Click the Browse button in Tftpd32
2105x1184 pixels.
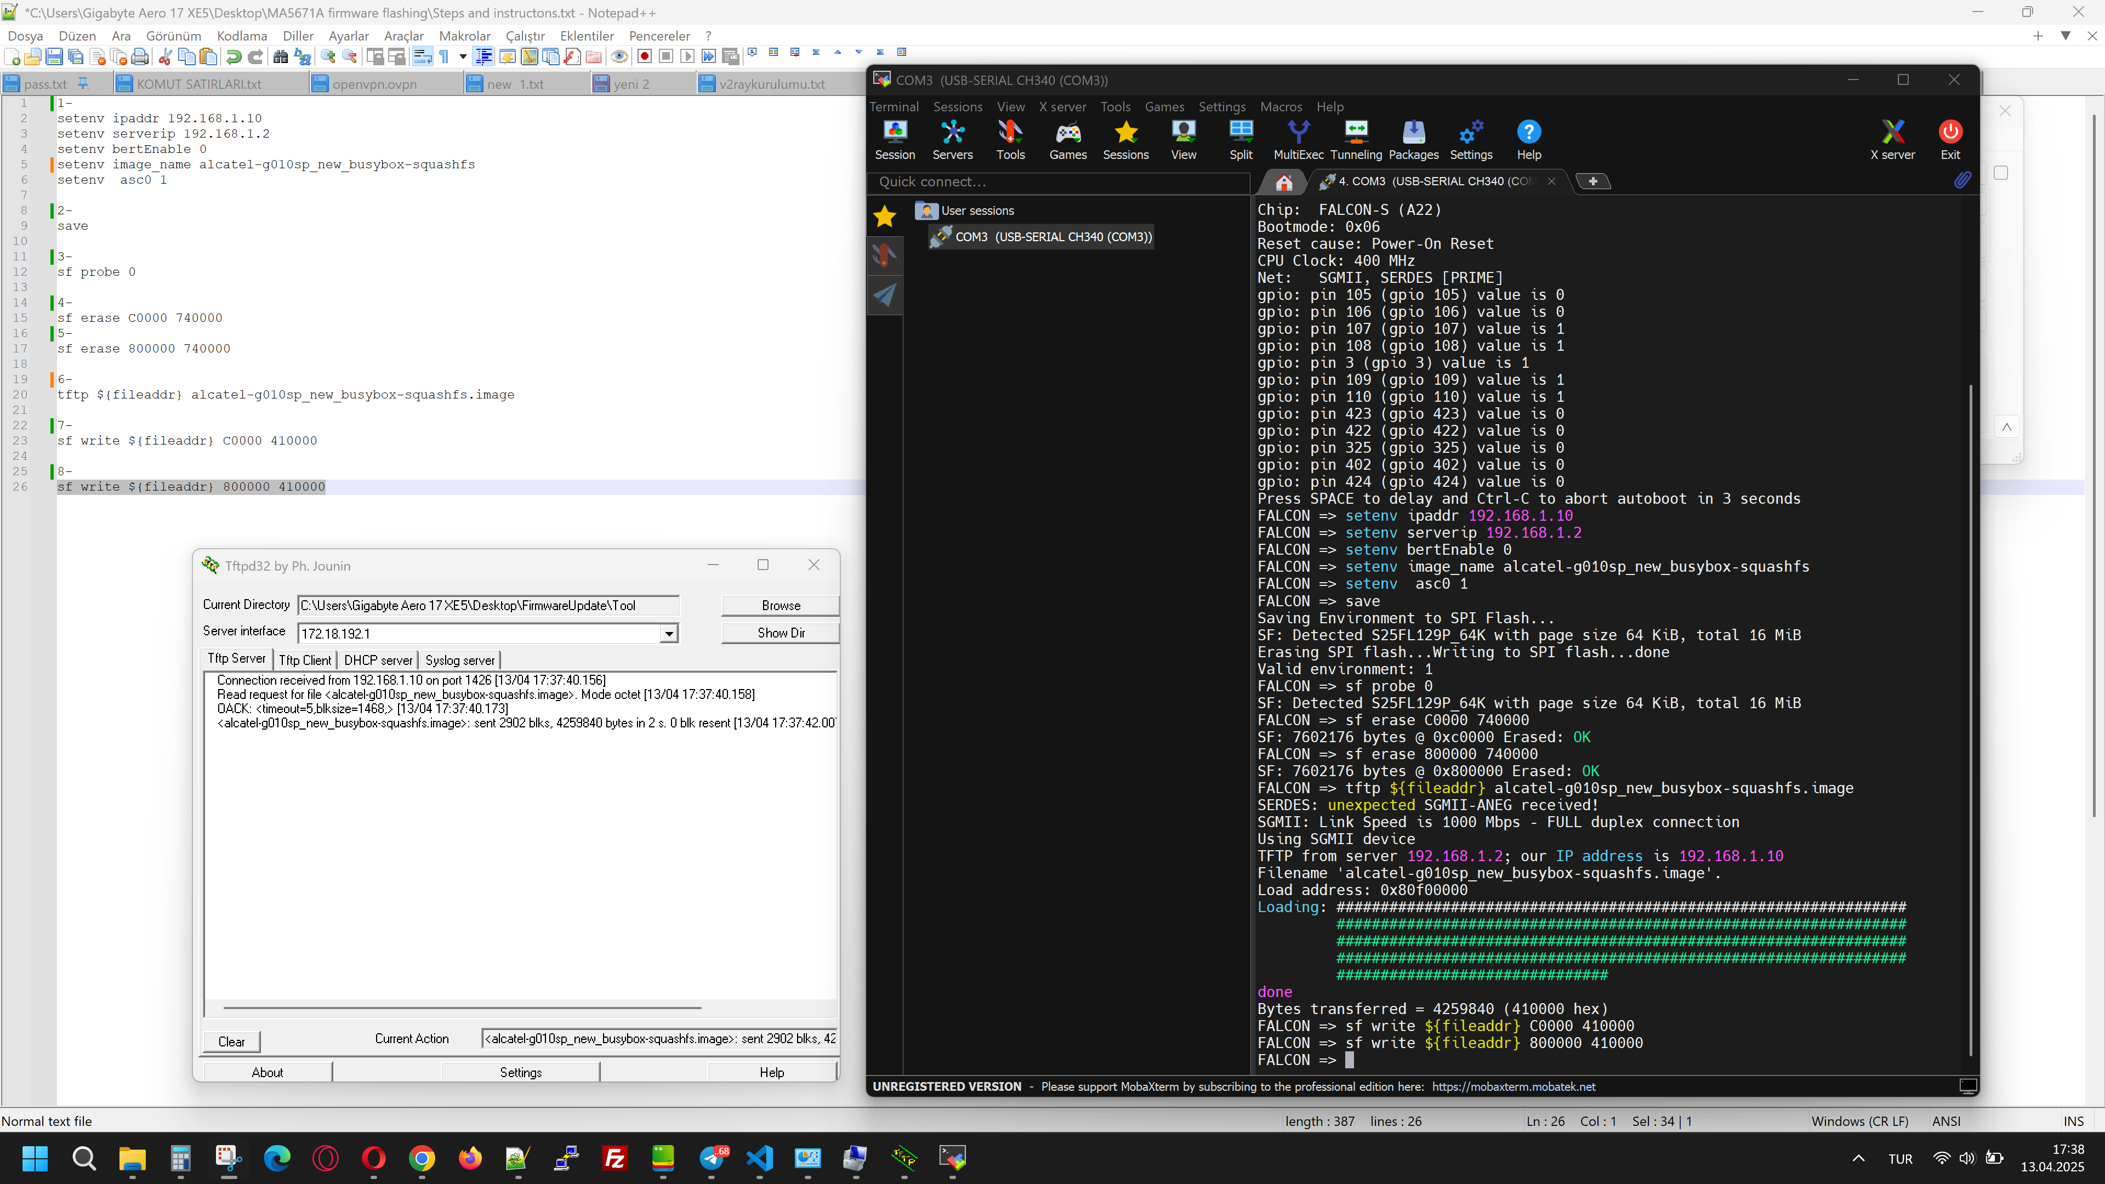tap(781, 606)
